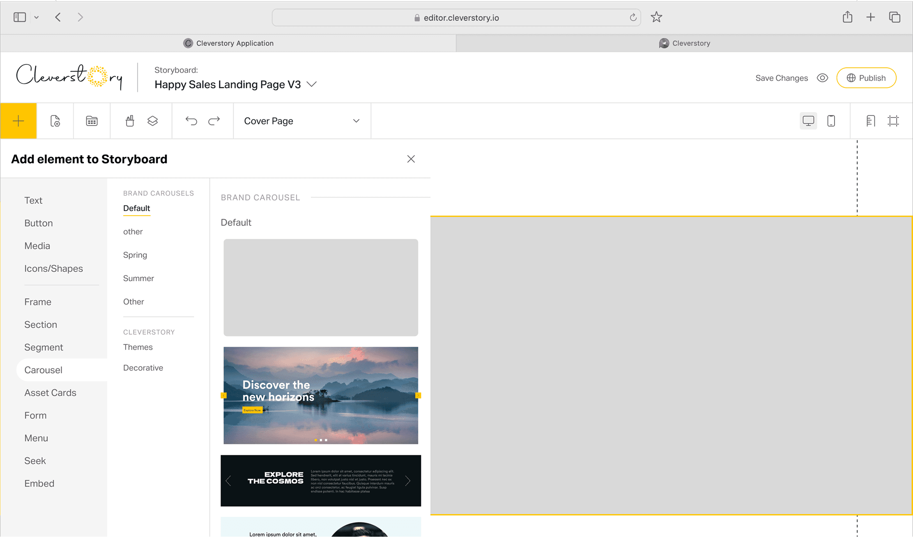Preview the storyboard with the eye icon
This screenshot has width=913, height=537.
(822, 78)
